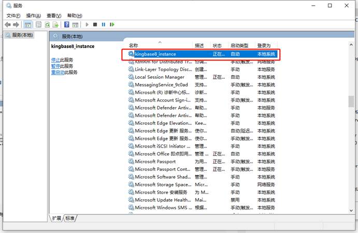
Task: Close the 服务 window
Action: pyautogui.click(x=347, y=6)
